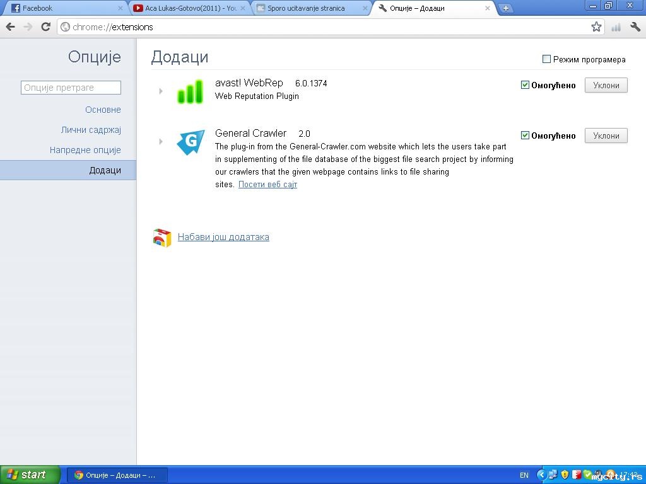Click the Додаци page heading
The height and width of the screenshot is (484, 646).
[180, 57]
